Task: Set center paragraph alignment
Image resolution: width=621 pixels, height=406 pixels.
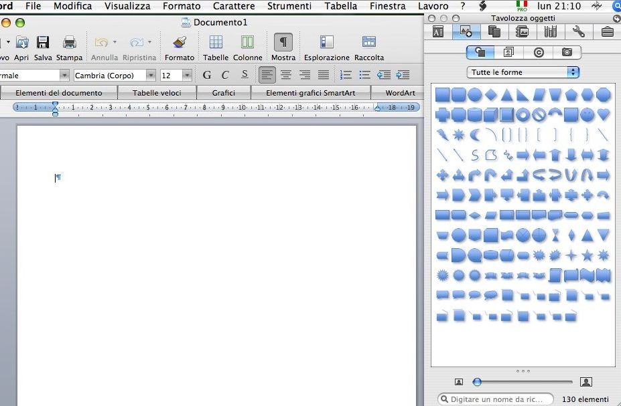Action: [285, 75]
